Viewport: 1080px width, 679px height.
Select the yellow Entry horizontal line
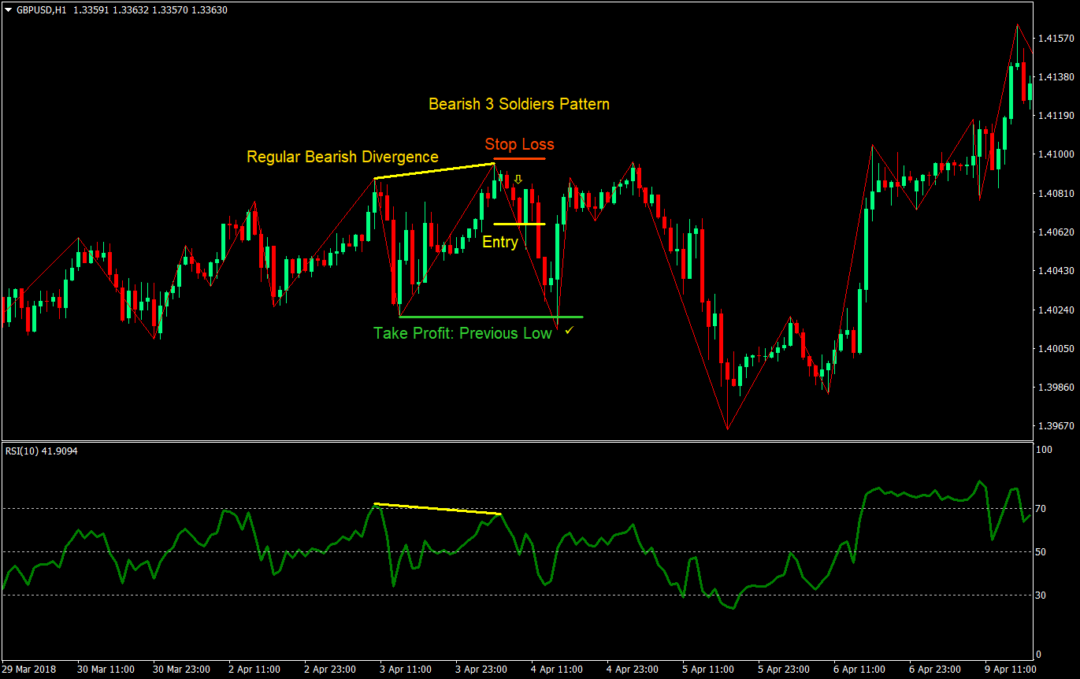tap(519, 224)
